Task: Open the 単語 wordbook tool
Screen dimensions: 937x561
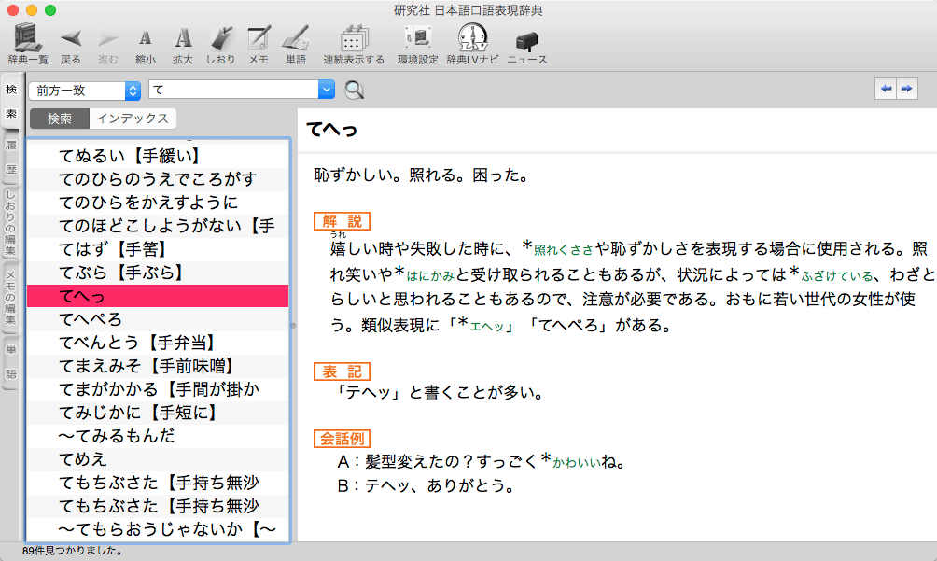Action: click(x=296, y=38)
